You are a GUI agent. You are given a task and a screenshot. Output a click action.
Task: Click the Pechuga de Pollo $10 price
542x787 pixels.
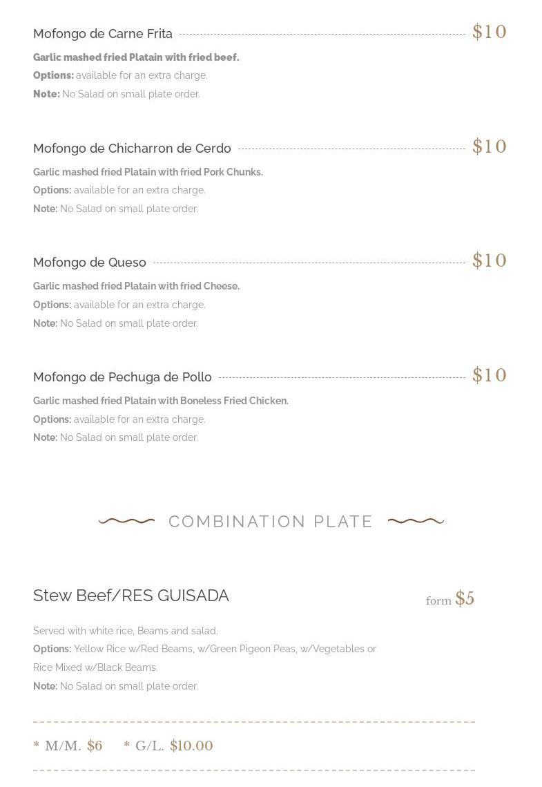490,376
